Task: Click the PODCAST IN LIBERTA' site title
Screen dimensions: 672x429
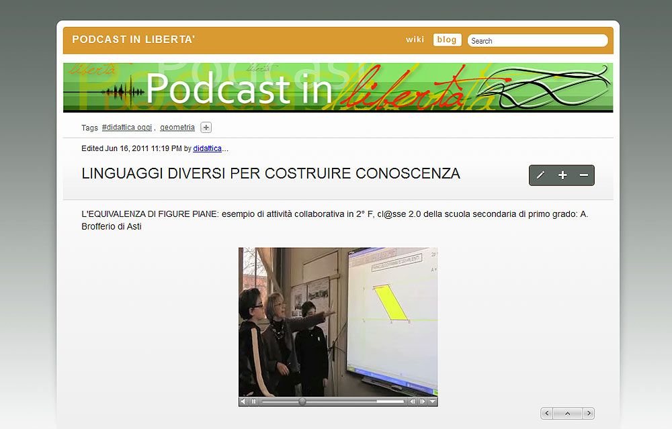Action: (134, 40)
